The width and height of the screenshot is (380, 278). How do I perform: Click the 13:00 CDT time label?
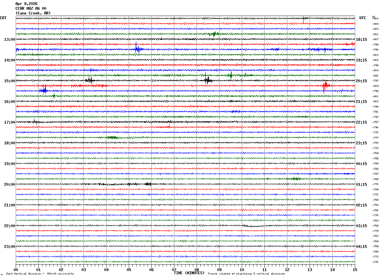point(9,40)
